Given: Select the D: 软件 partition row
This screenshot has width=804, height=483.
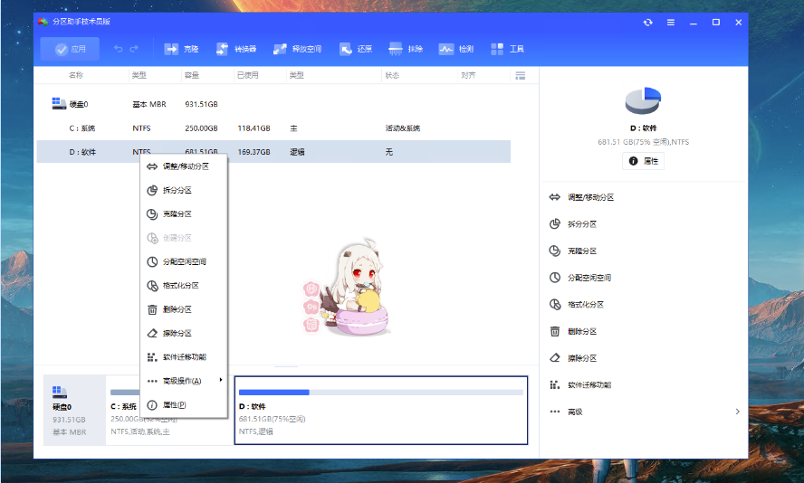Looking at the screenshot, I should coord(273,152).
